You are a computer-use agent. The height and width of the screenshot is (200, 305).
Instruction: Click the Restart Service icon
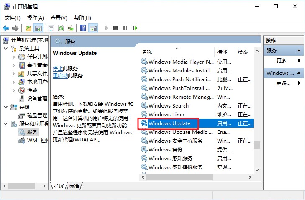coord(135,28)
